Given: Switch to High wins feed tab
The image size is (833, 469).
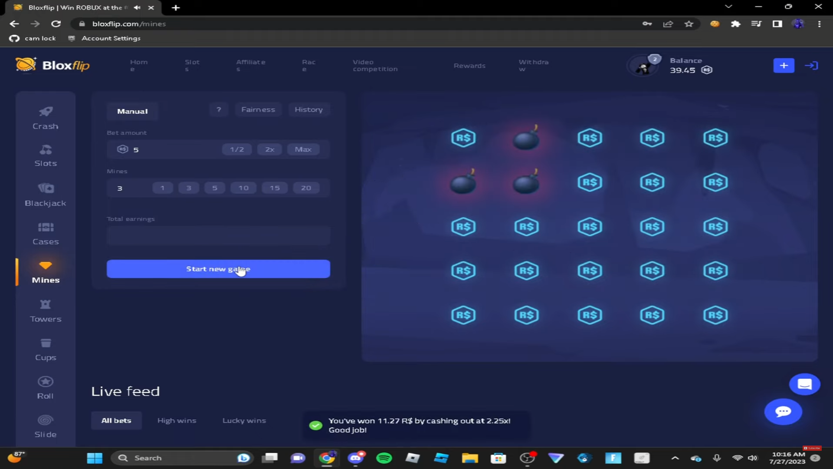Looking at the screenshot, I should pyautogui.click(x=177, y=420).
